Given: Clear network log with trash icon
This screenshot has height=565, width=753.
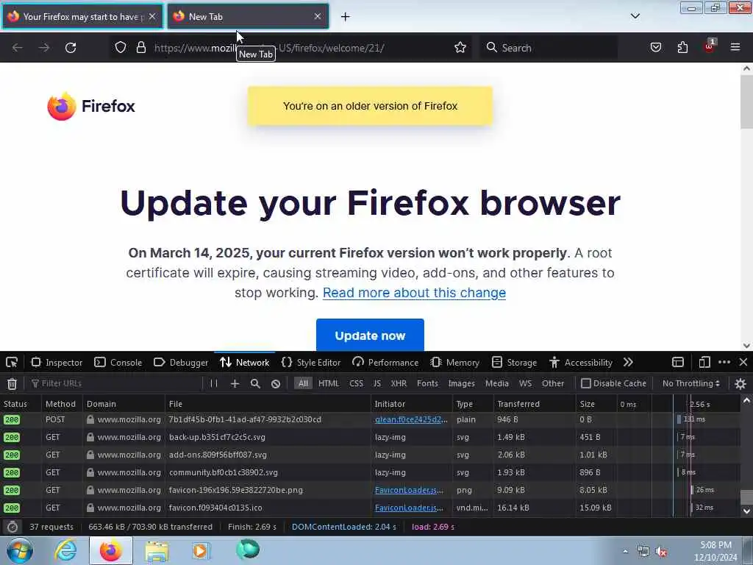Looking at the screenshot, I should pos(12,383).
